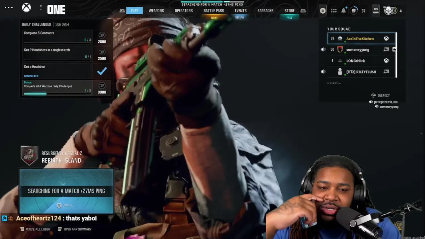The width and height of the screenshot is (425, 239).
Task: Open the Barracks tab
Action: [265, 11]
